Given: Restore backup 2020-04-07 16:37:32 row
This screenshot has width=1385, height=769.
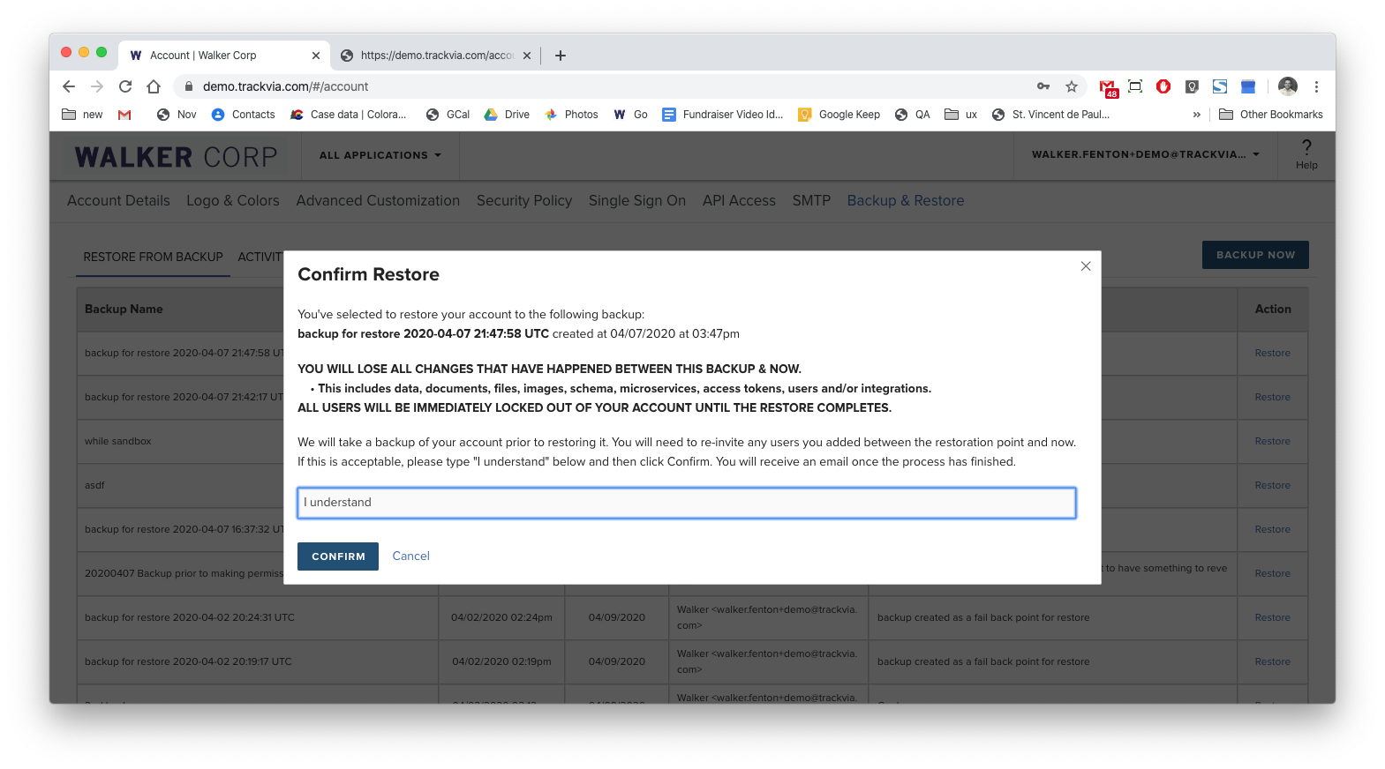Looking at the screenshot, I should coord(1272,529).
